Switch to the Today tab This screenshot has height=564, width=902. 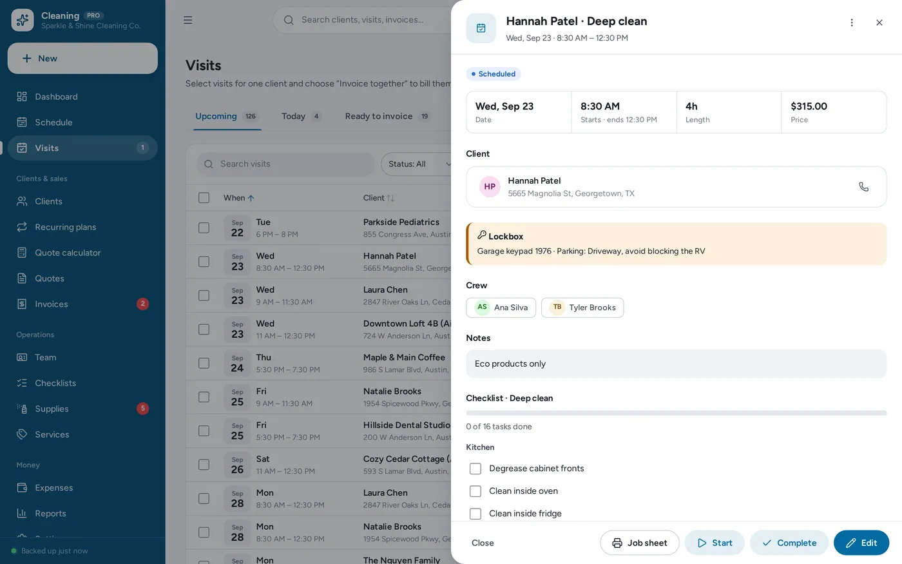301,117
